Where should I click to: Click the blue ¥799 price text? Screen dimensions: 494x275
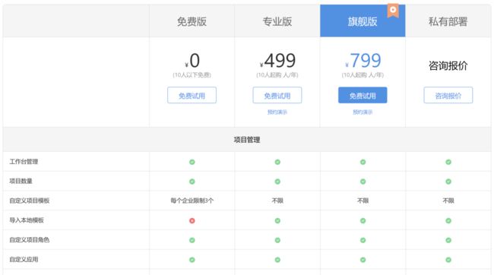point(363,61)
